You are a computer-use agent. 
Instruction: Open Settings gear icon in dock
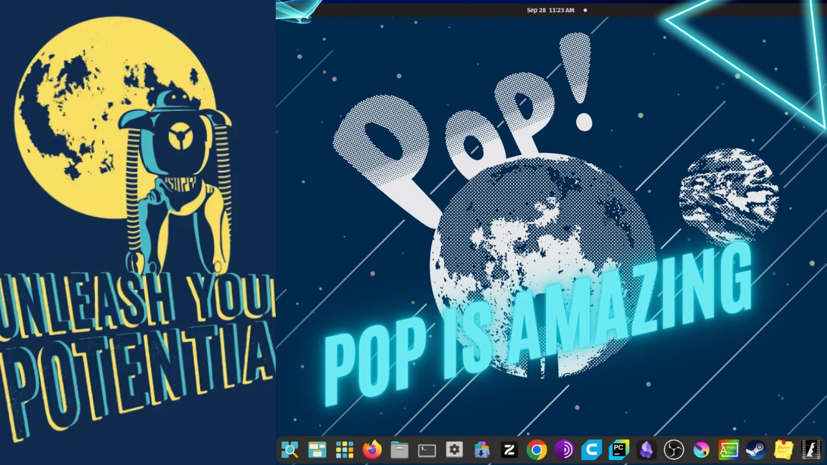[x=454, y=450]
